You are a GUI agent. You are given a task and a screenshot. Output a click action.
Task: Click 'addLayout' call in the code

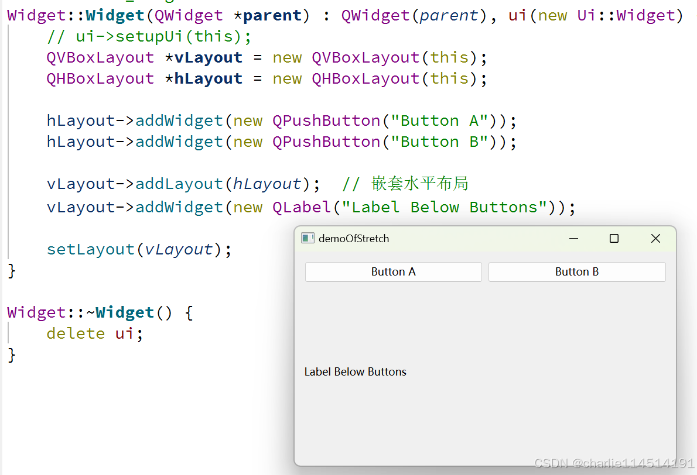click(x=179, y=184)
